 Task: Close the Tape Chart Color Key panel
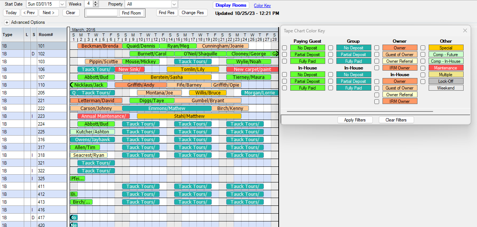tap(465, 31)
